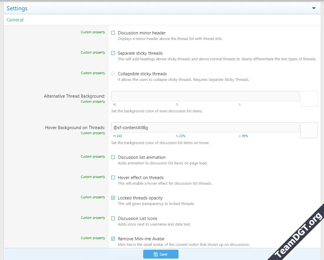
Task: Collapse the Settings panel arrow
Action: click(x=314, y=8)
